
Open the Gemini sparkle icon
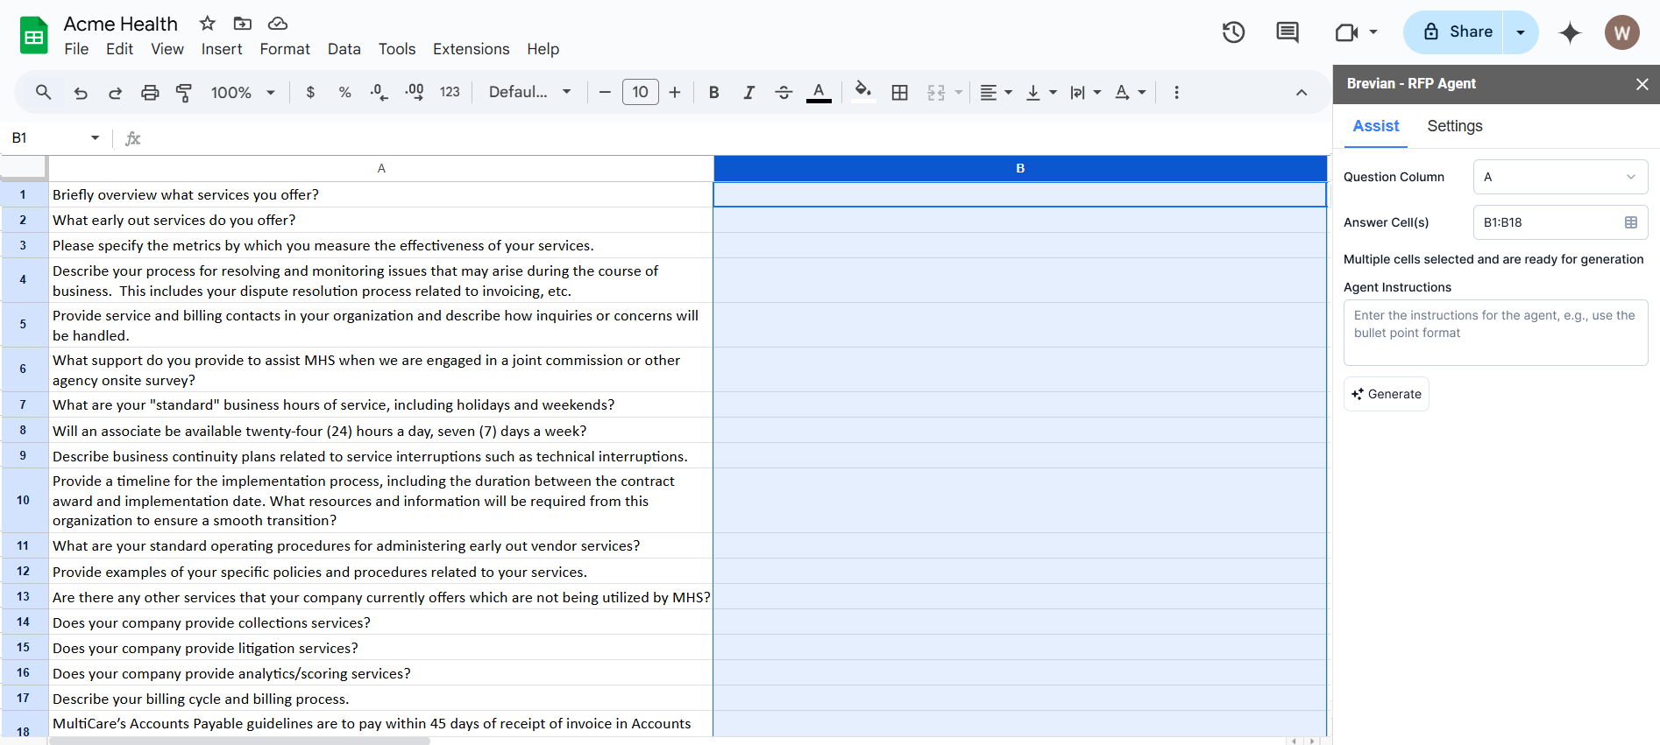point(1570,32)
